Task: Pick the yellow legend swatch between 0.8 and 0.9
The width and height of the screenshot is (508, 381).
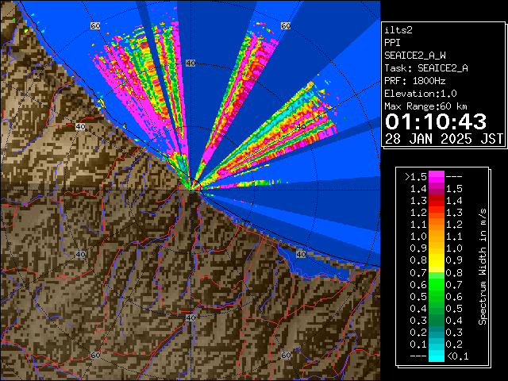Action: [x=437, y=260]
